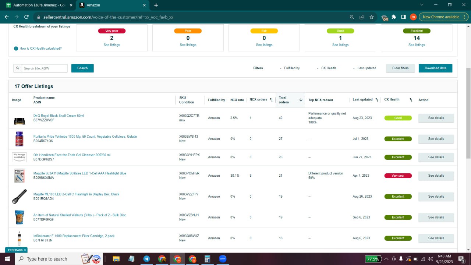Screen dimensions: 471x265
Task: Click the Maglite ML100 product thumbnail
Action: click(x=19, y=197)
